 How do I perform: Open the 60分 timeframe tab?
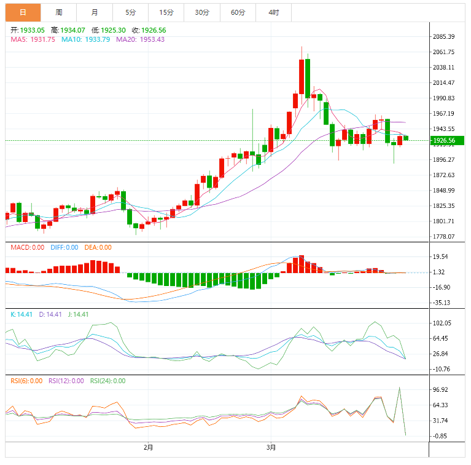(x=238, y=12)
